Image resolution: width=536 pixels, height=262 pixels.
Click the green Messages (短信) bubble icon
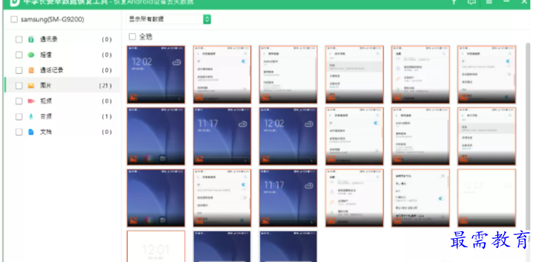click(31, 55)
